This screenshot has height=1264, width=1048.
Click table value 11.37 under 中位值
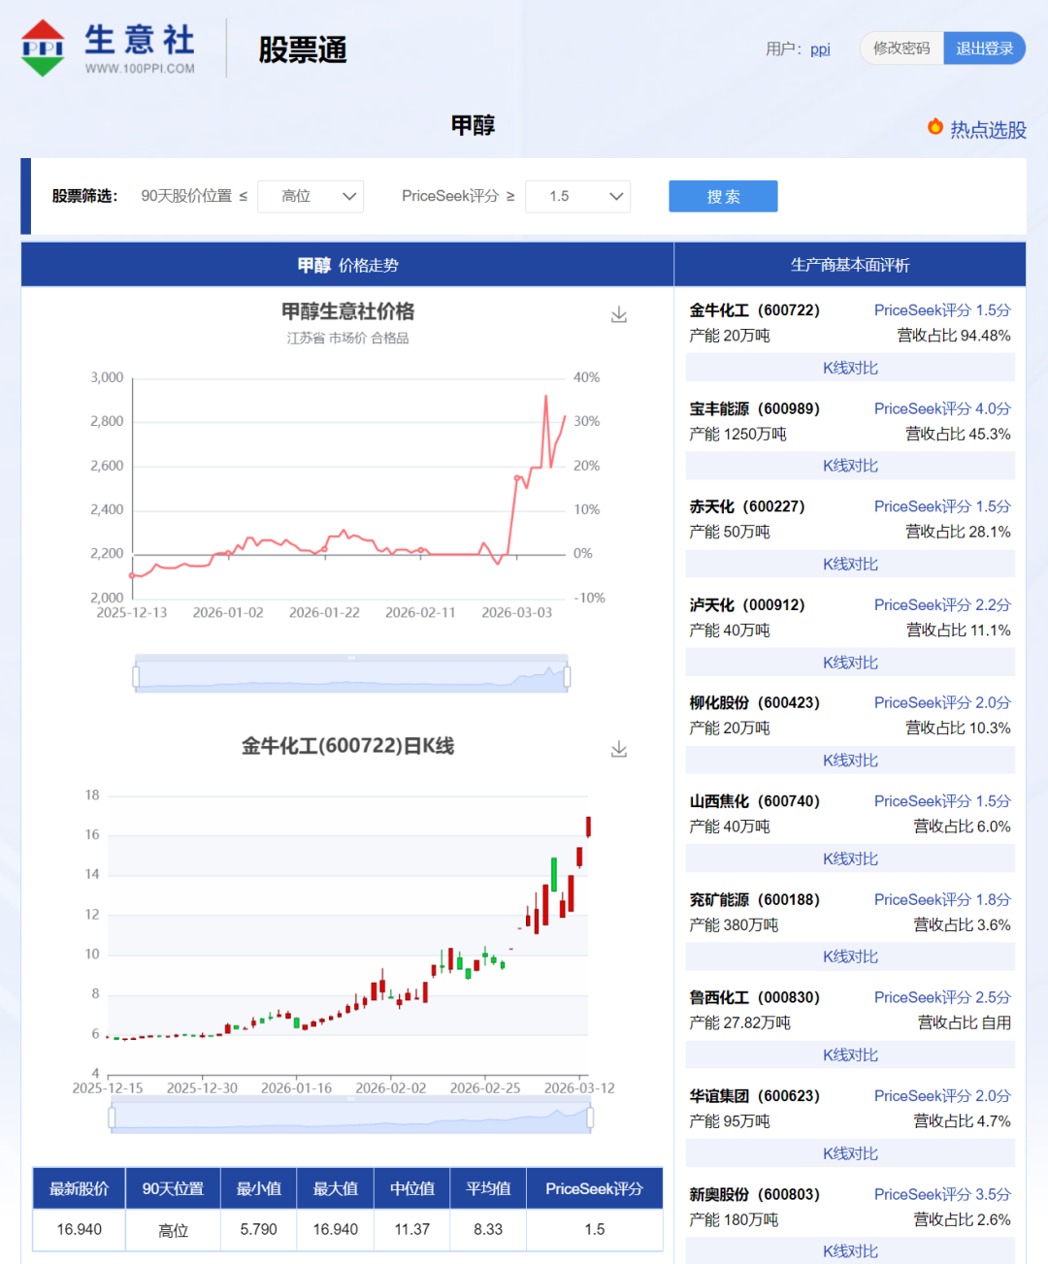[x=412, y=1229]
